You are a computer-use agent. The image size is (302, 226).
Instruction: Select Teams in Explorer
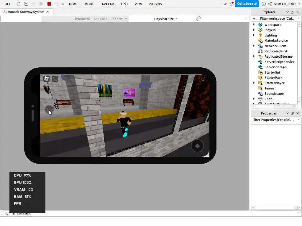click(269, 88)
